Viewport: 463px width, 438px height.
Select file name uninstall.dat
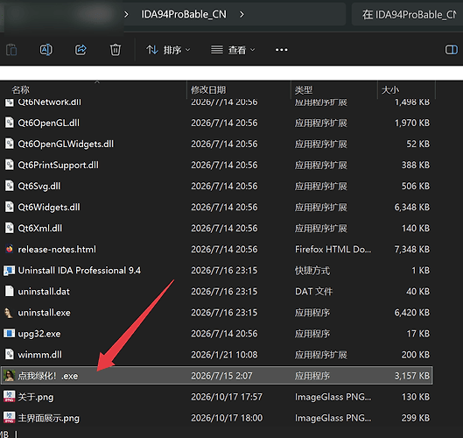coord(44,292)
